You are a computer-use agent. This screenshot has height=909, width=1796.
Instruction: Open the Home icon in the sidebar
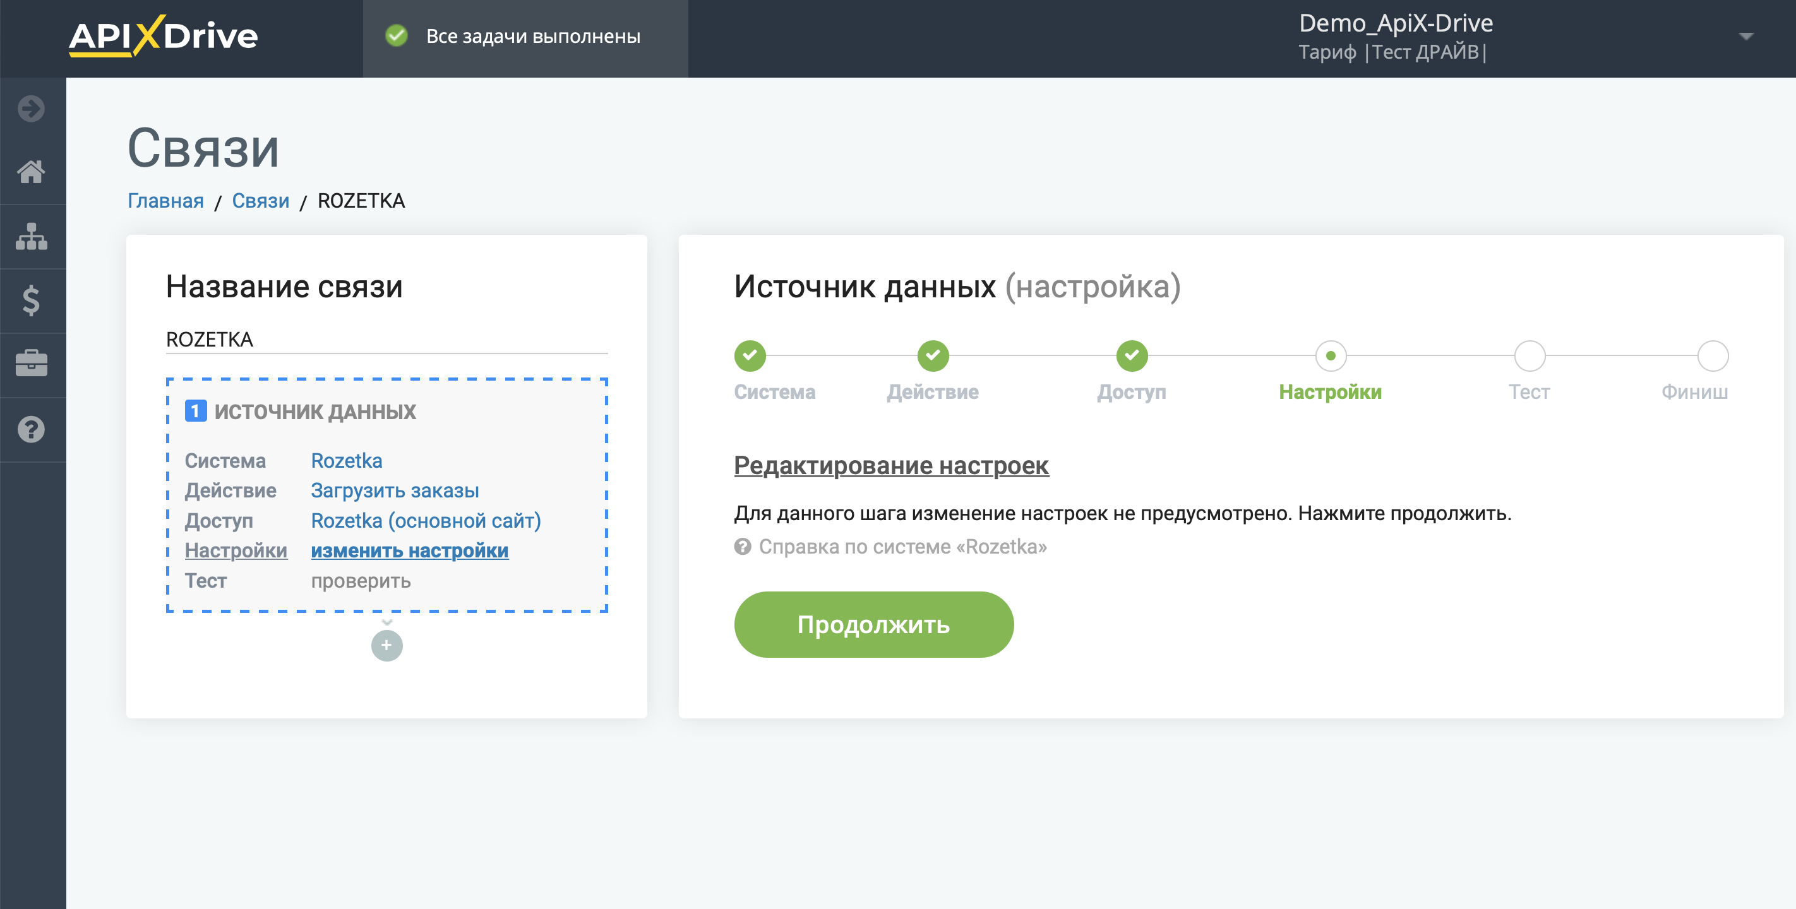click(x=32, y=172)
